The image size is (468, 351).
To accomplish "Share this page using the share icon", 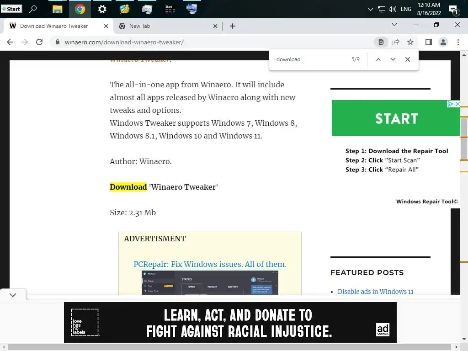I will [x=396, y=43].
